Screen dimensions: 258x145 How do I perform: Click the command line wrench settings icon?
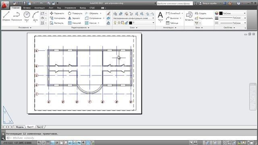pos(3,138)
